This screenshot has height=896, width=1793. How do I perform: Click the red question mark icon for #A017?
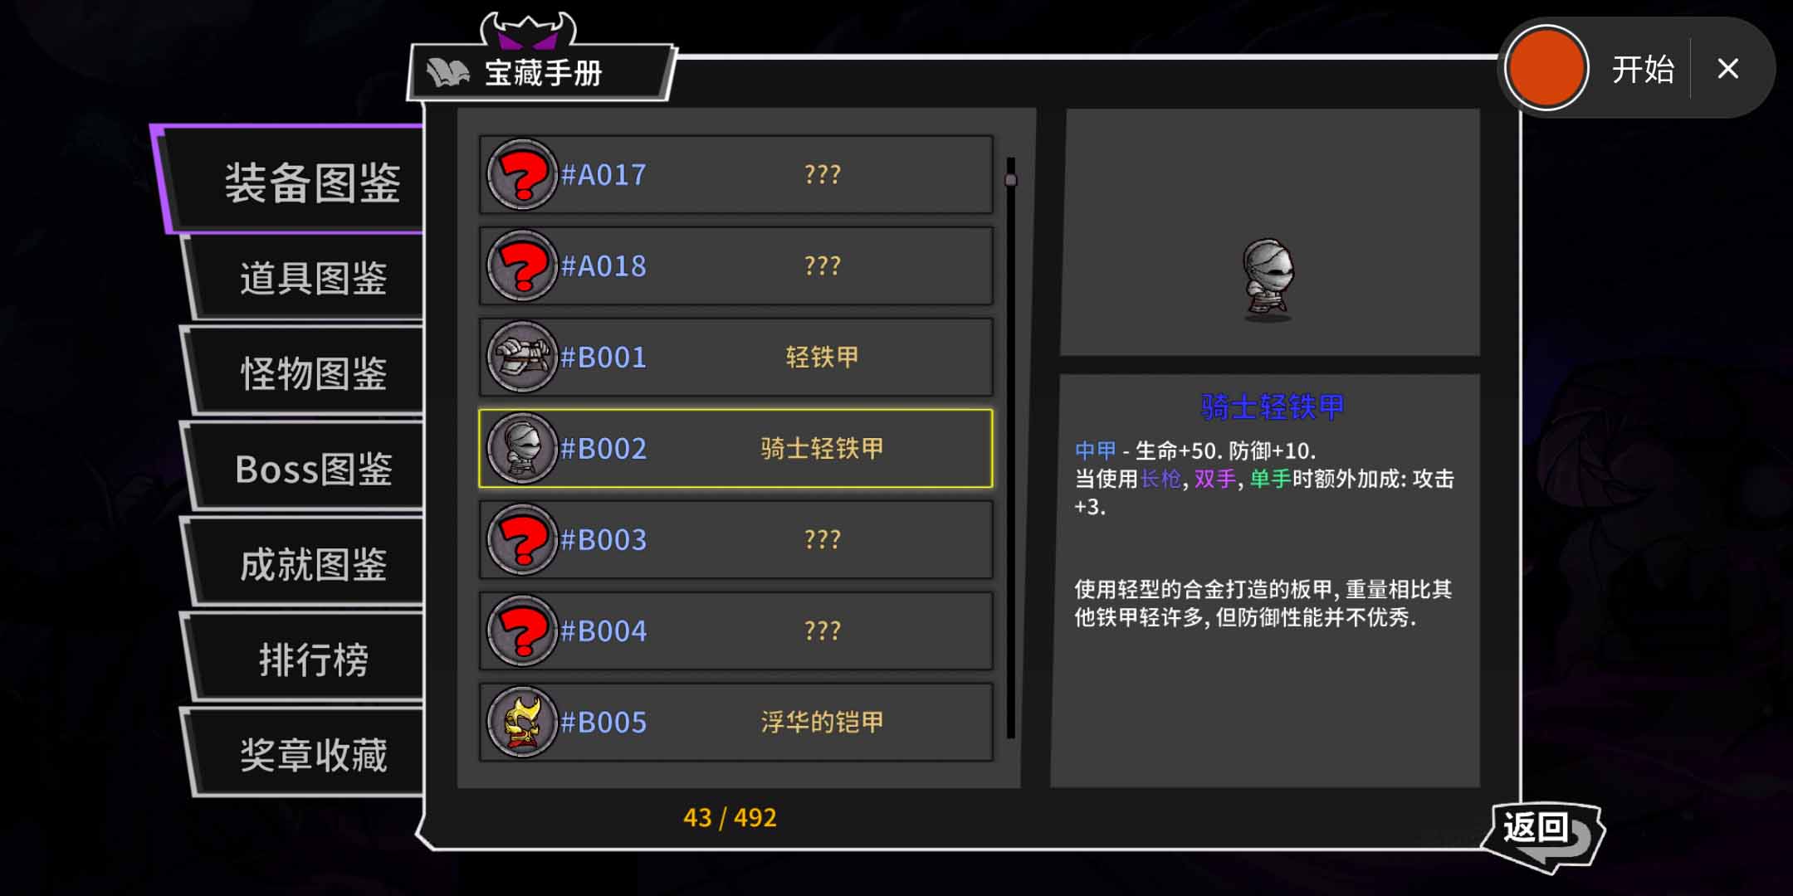[x=522, y=174]
